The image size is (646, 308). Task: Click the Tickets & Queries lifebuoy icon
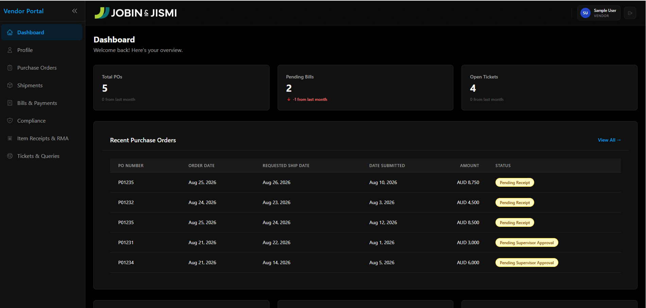click(x=10, y=156)
